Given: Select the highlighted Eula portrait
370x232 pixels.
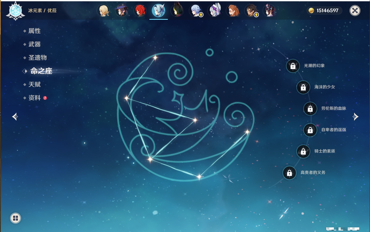Looking at the screenshot, I should [159, 11].
